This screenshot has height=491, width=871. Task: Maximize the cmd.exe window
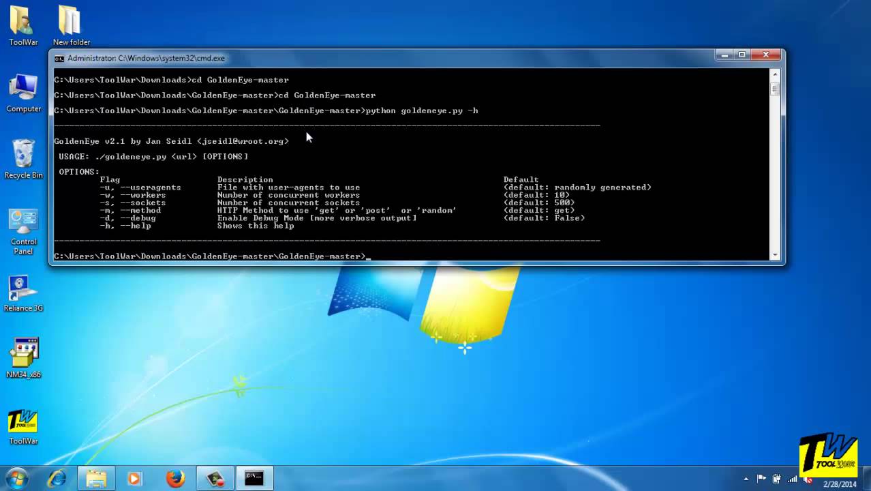coord(743,55)
